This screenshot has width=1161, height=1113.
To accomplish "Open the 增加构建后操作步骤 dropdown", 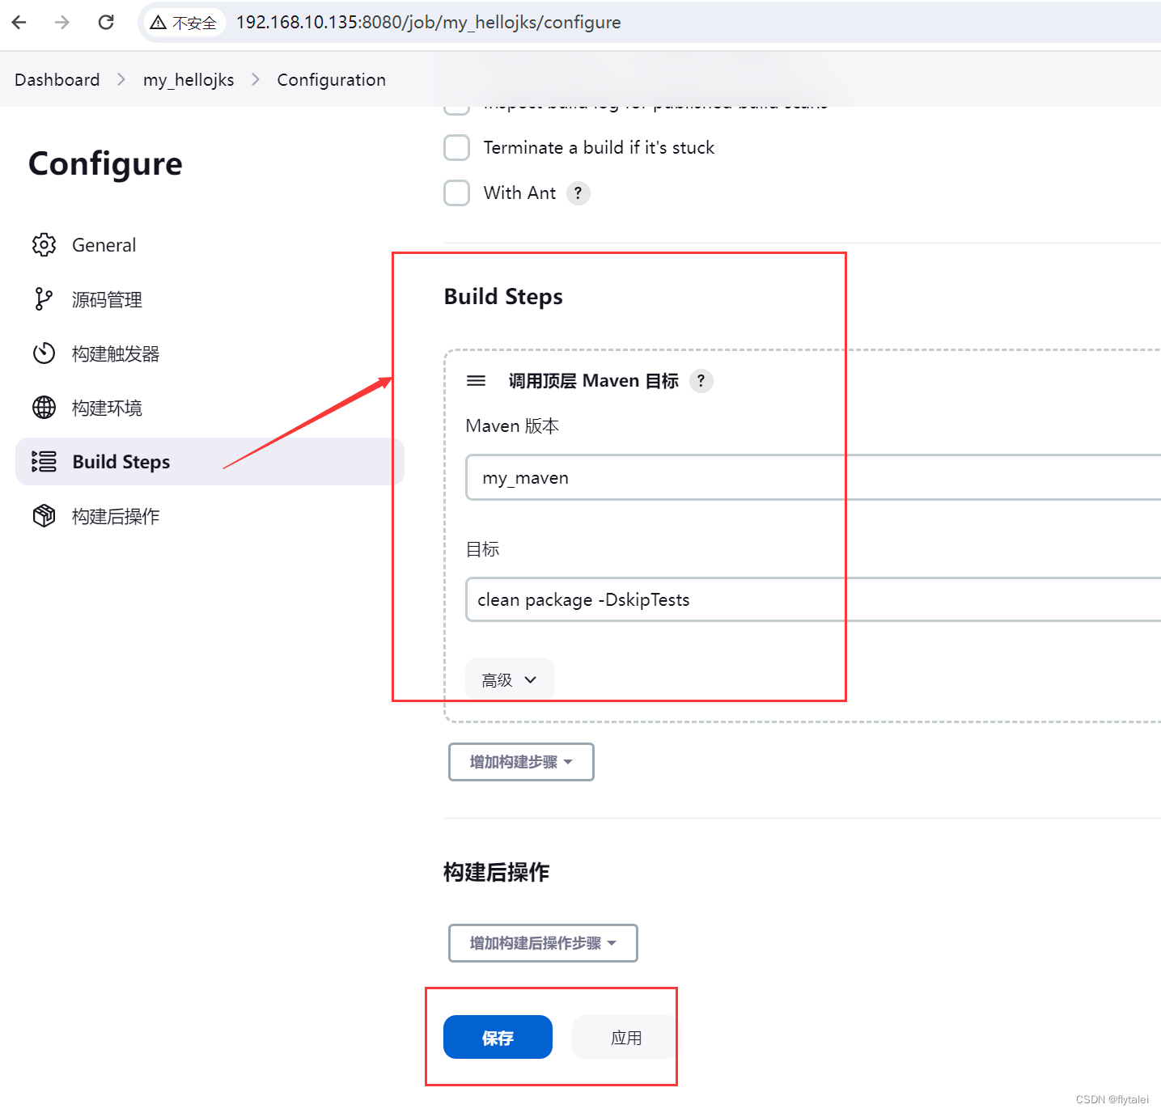I will (x=543, y=943).
